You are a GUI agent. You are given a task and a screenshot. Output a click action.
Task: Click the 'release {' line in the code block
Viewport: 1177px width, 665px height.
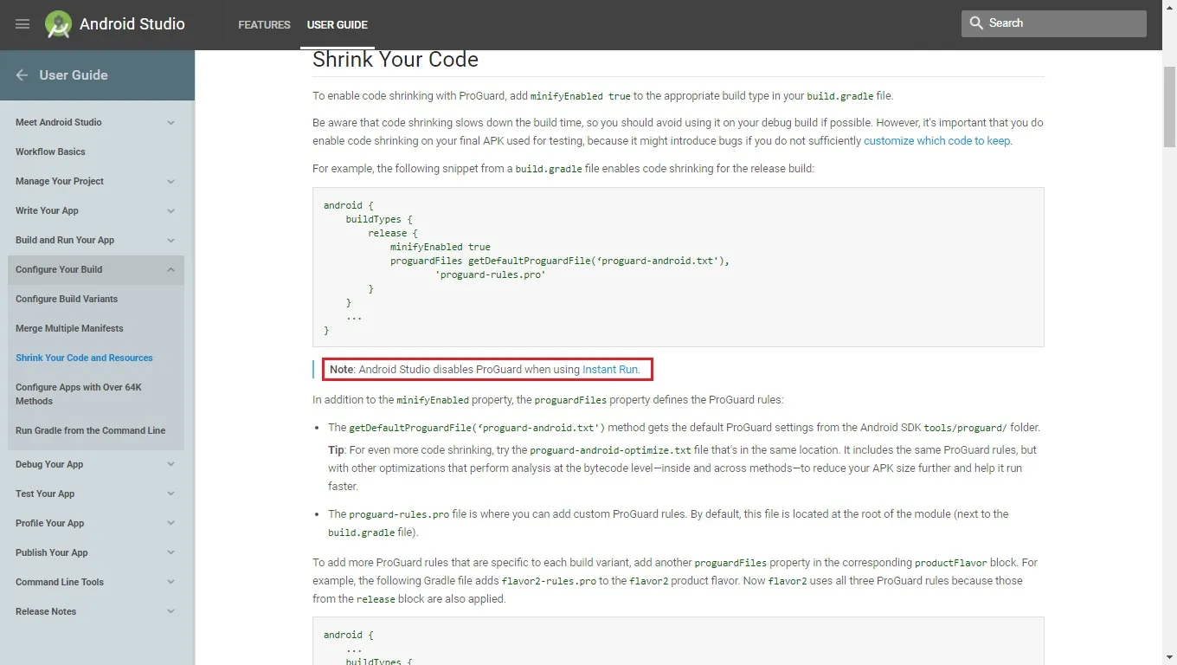click(393, 233)
